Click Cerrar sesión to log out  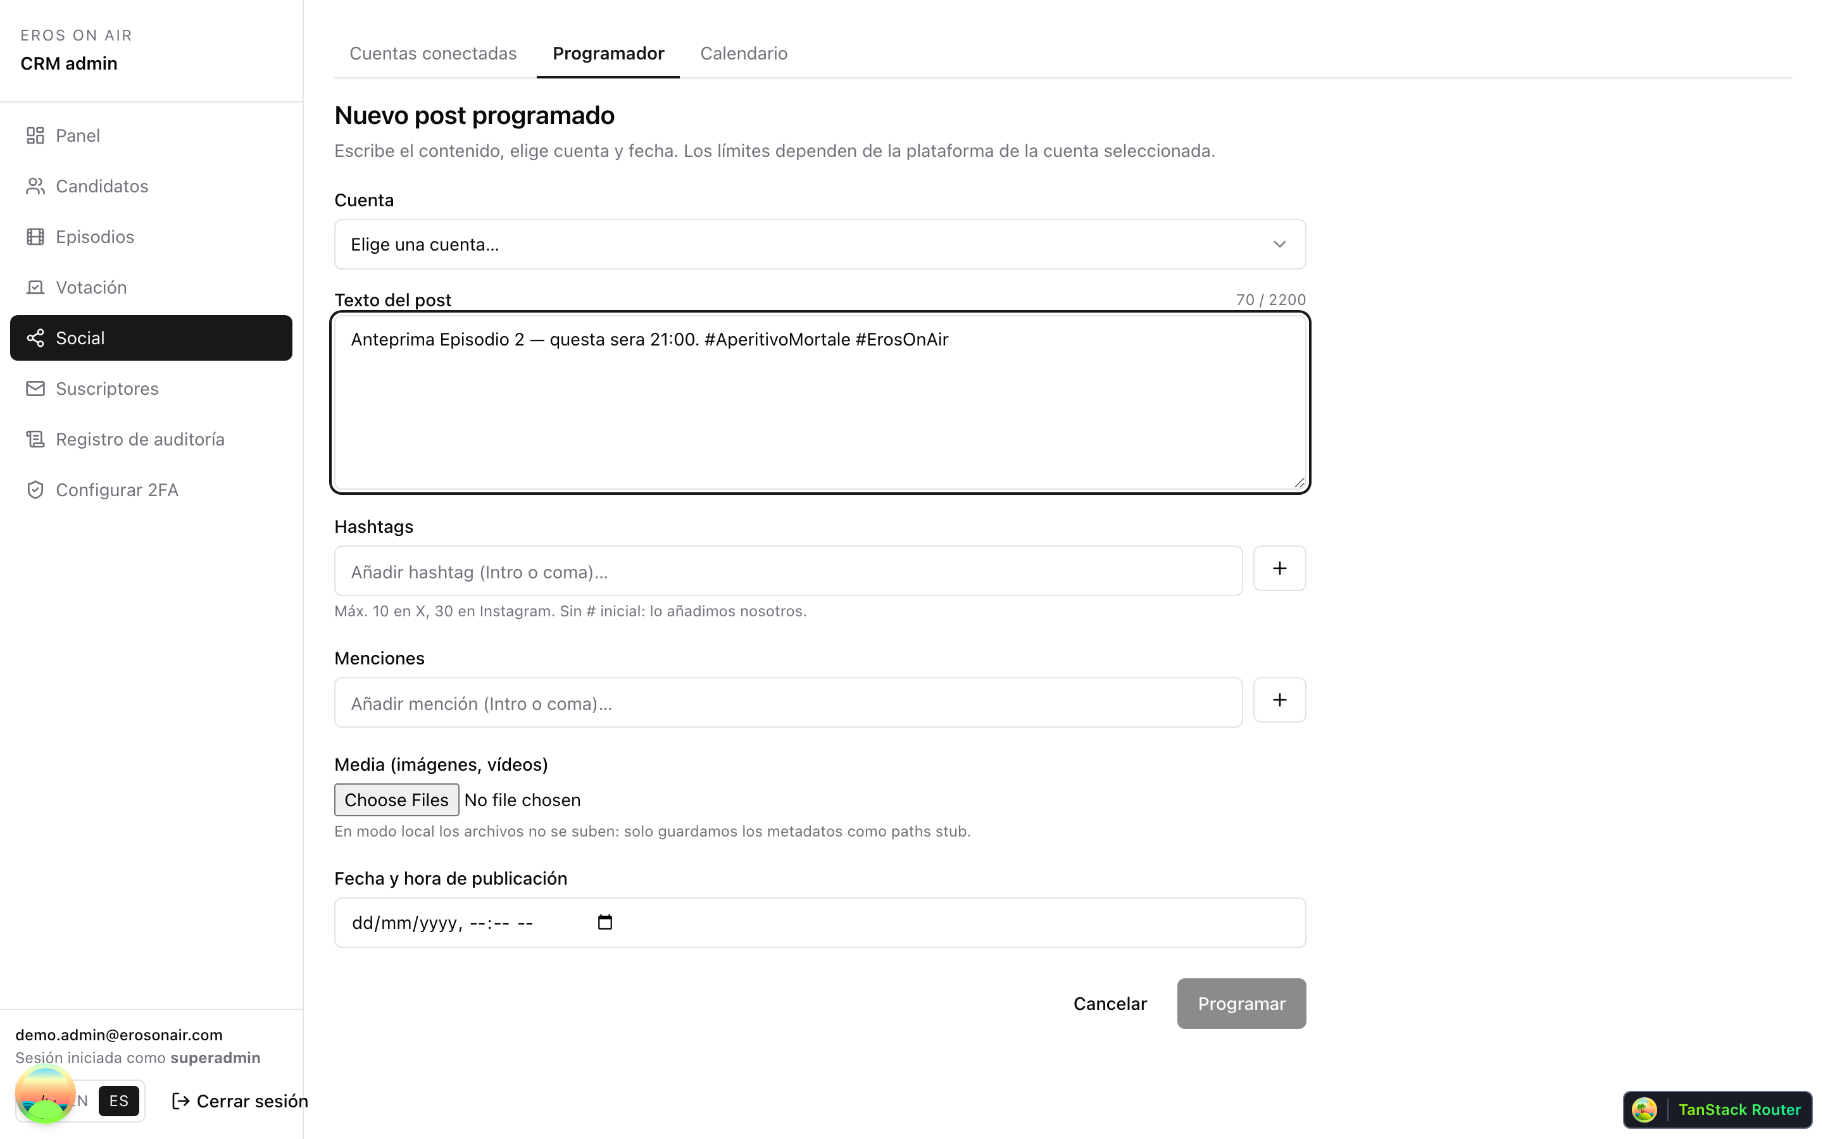pos(239,1101)
